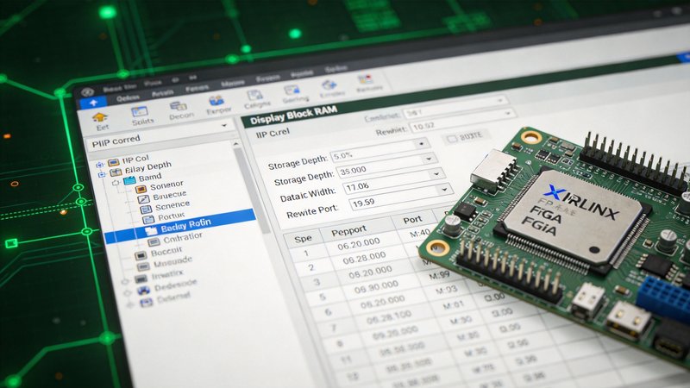Click the Port column header
690x388 pixels.
tap(413, 219)
